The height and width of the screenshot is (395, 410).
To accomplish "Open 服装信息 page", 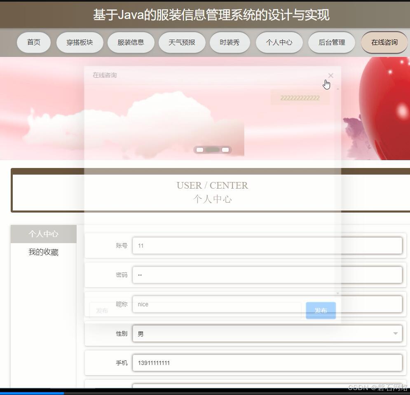I will pyautogui.click(x=131, y=42).
